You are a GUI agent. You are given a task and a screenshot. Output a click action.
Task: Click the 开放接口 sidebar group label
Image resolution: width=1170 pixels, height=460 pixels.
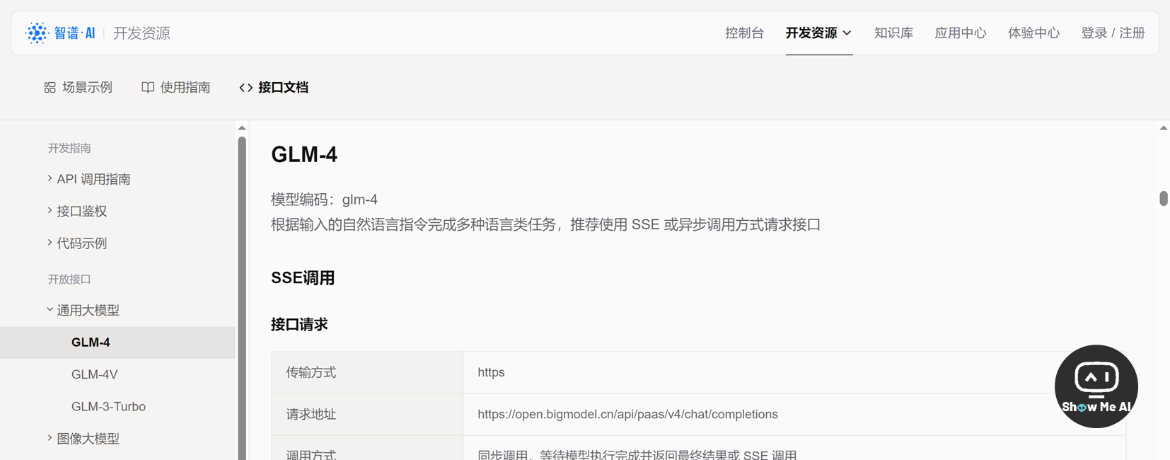pyautogui.click(x=69, y=279)
